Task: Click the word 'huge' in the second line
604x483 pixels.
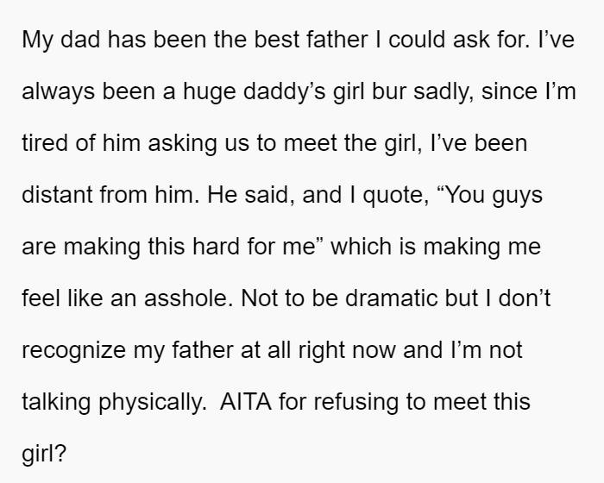Action: tap(209, 92)
